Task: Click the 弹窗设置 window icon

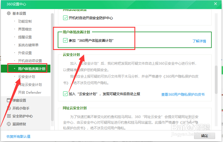Action: [9, 100]
